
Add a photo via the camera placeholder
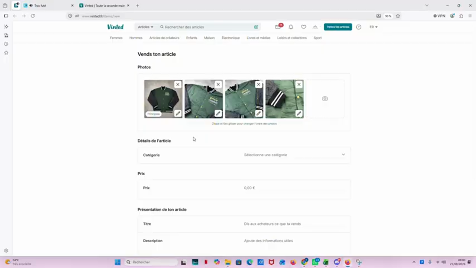(x=325, y=99)
